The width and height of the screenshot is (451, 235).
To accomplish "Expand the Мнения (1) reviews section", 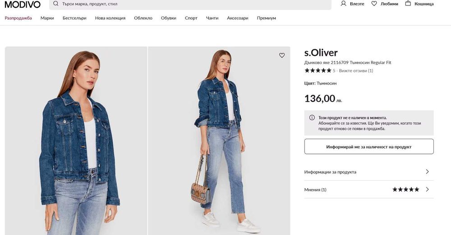I will (427, 190).
